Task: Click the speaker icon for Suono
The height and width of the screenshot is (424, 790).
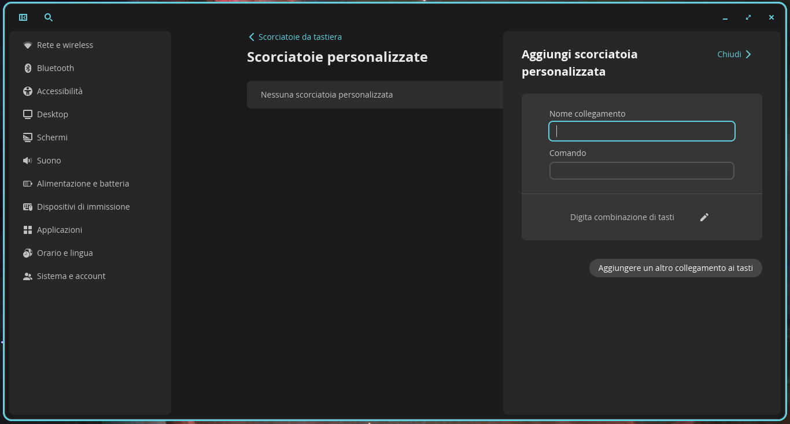Action: [x=28, y=161]
